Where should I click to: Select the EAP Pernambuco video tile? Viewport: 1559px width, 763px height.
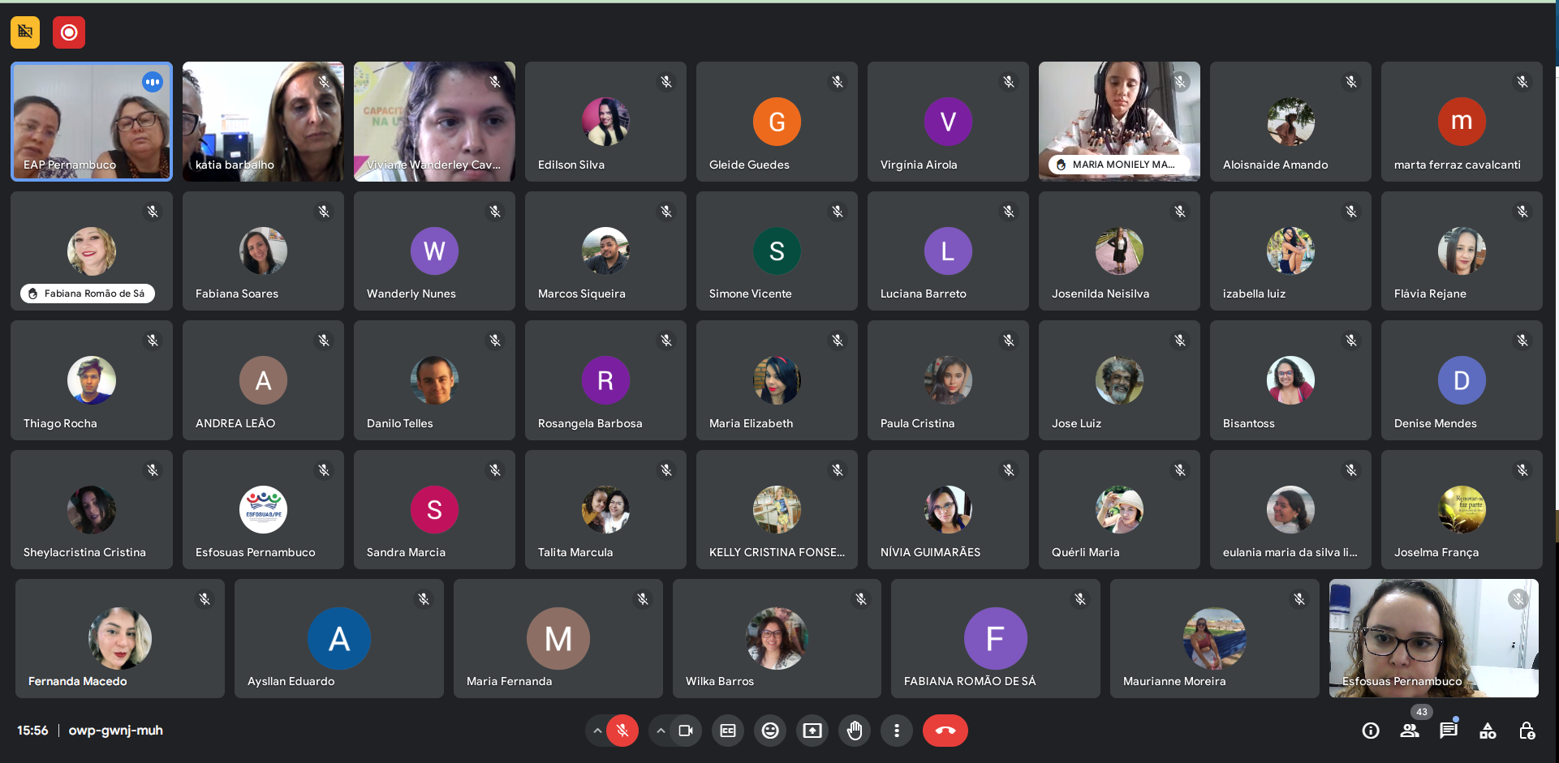coord(92,121)
